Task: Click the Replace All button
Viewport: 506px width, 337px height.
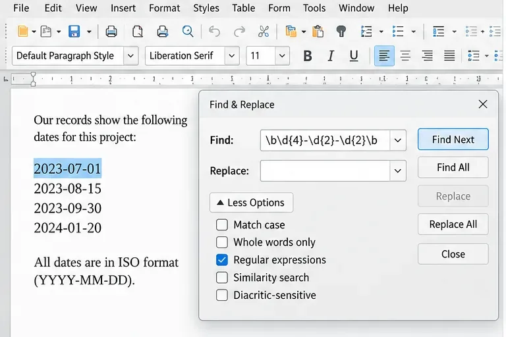Action: point(453,224)
